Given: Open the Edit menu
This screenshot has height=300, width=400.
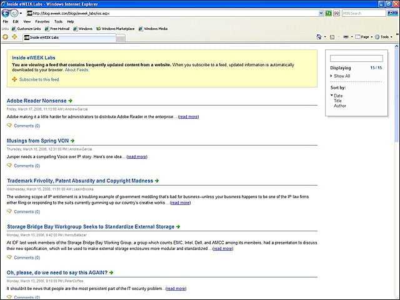Looking at the screenshot, I should coord(16,21).
